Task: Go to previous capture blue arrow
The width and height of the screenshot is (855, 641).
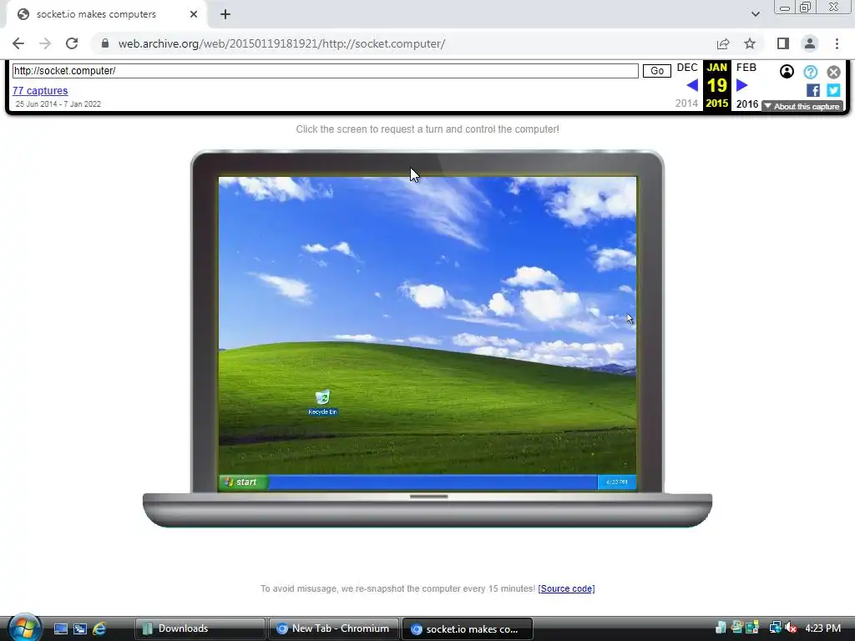Action: click(x=692, y=85)
